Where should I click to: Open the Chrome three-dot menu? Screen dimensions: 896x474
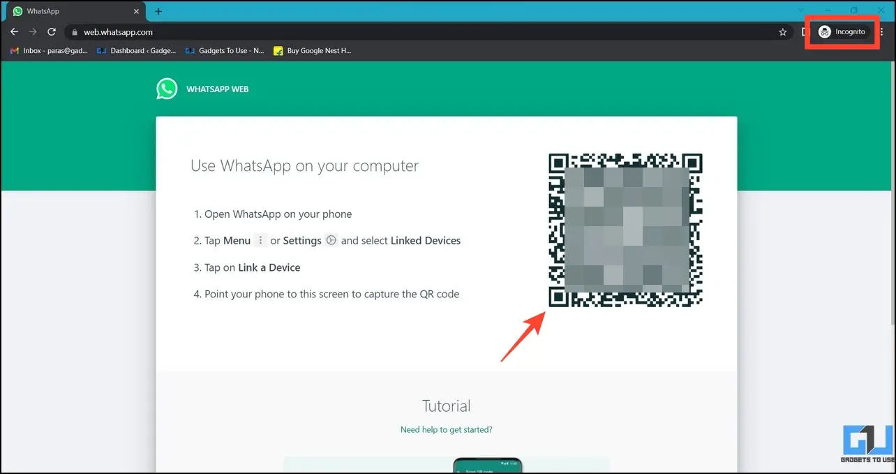point(882,32)
